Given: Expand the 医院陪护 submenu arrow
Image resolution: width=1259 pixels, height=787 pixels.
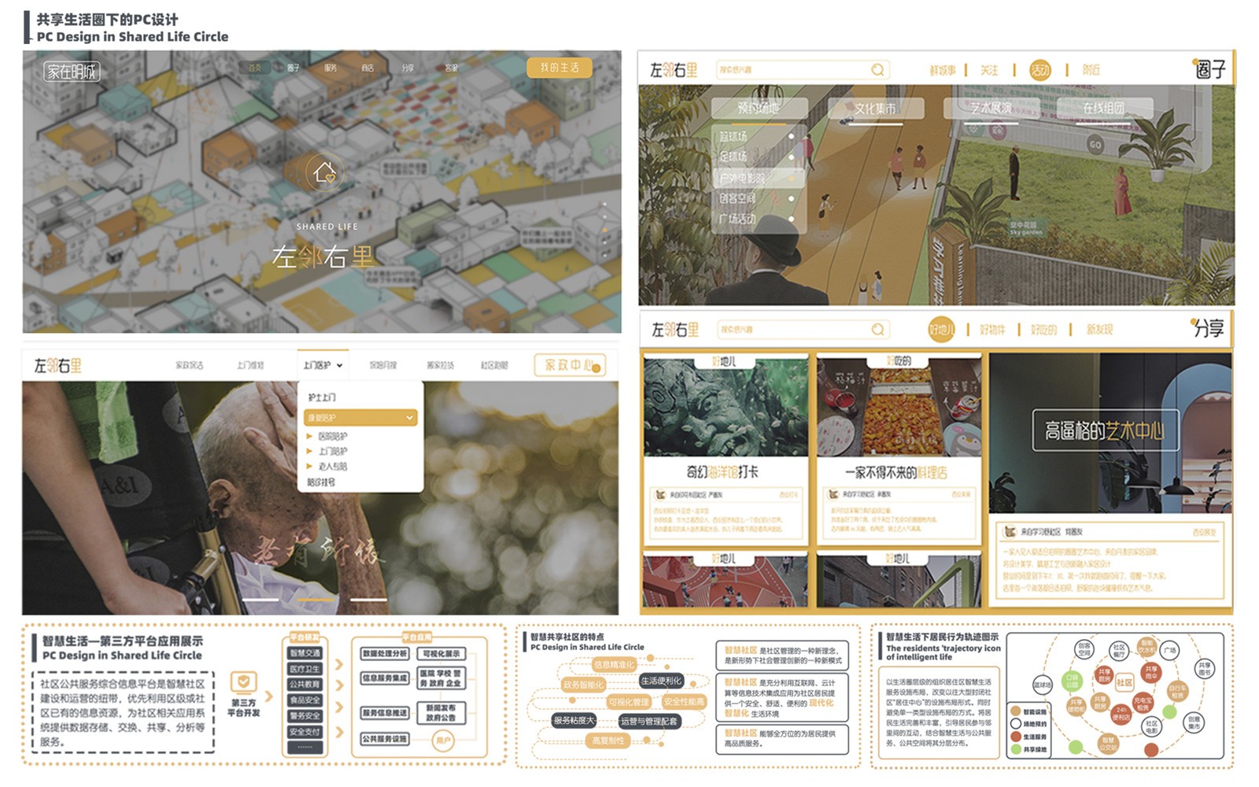Looking at the screenshot, I should 309,436.
